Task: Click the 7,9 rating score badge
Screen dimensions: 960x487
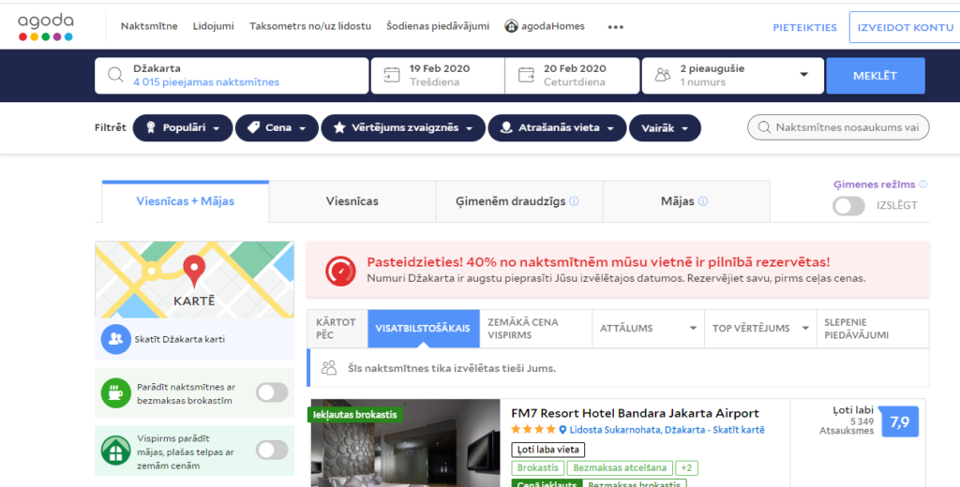Action: coord(900,422)
